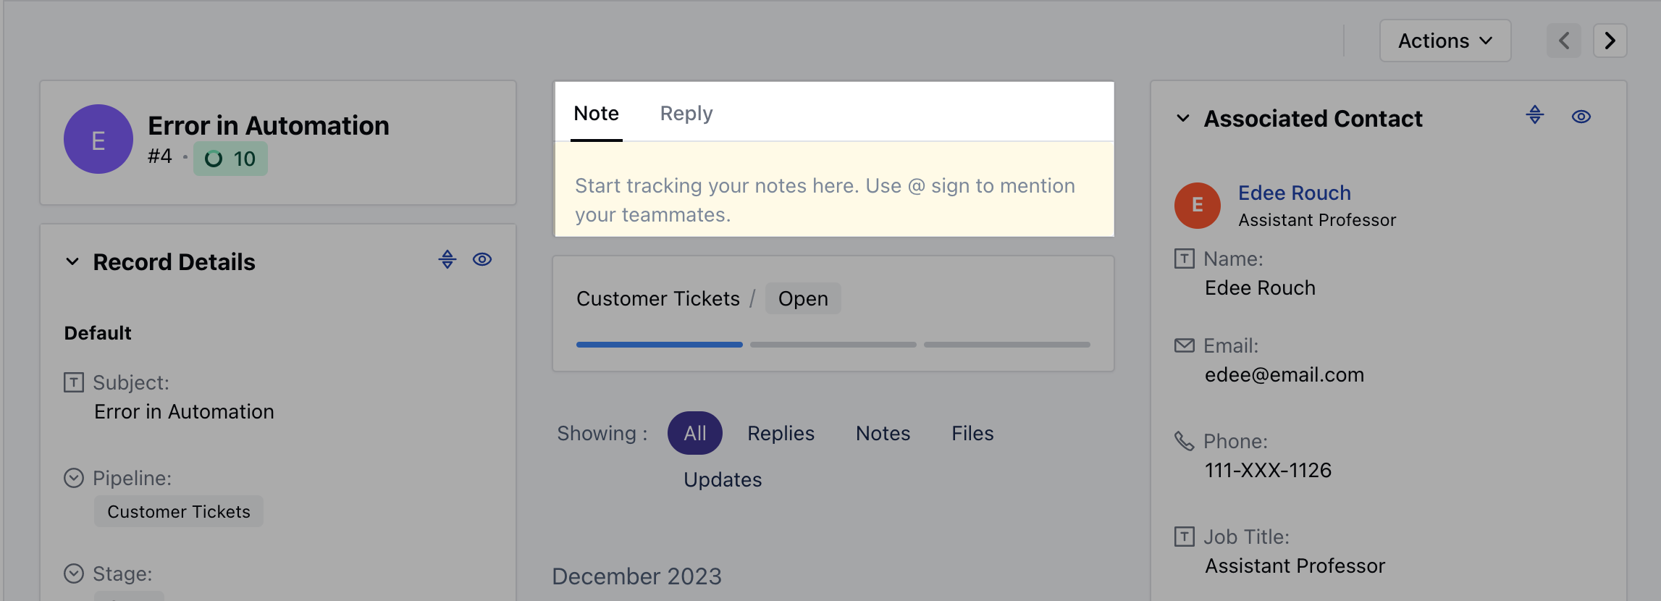Select the All filter chip
This screenshot has height=601, width=1661.
694,432
